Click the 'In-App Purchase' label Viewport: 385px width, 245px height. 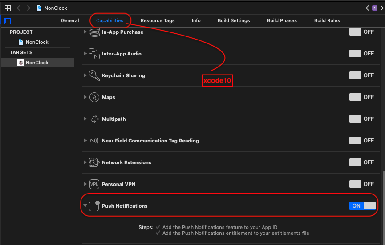pyautogui.click(x=122, y=32)
